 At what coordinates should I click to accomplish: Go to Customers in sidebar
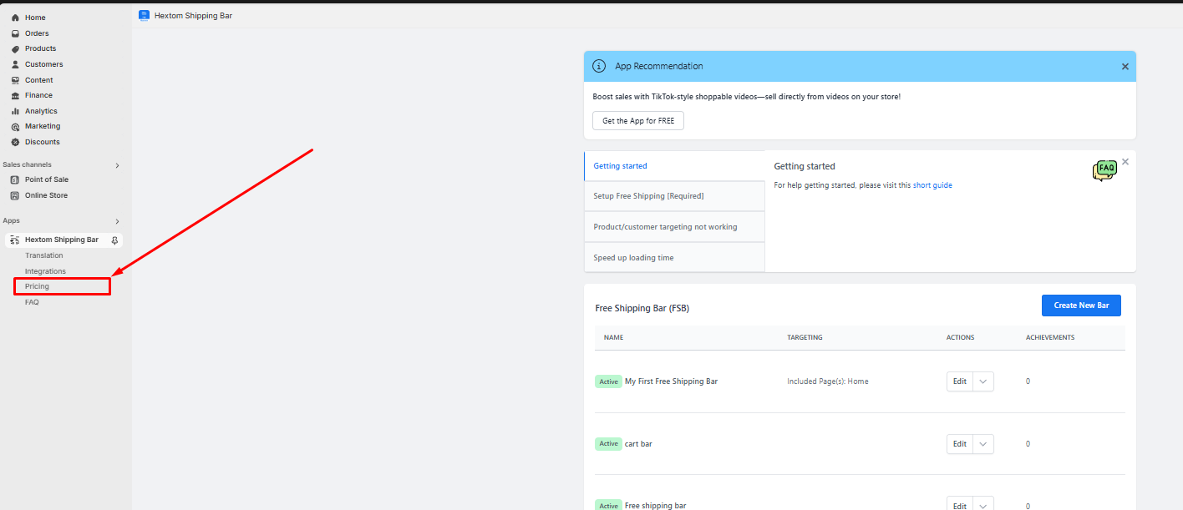[x=43, y=64]
